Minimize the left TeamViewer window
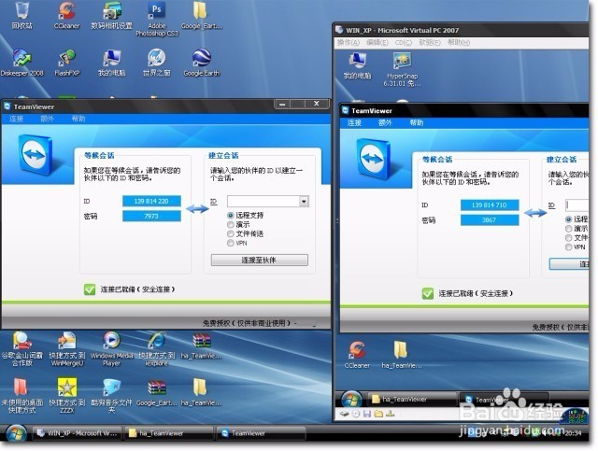This screenshot has height=451, width=598. [x=282, y=104]
